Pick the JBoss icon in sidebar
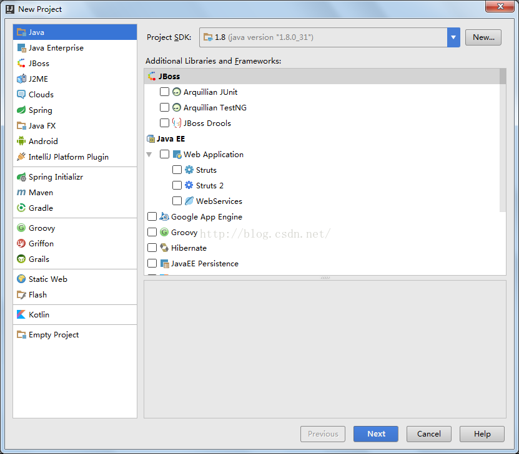Viewport: 519px width, 454px height. tap(21, 63)
